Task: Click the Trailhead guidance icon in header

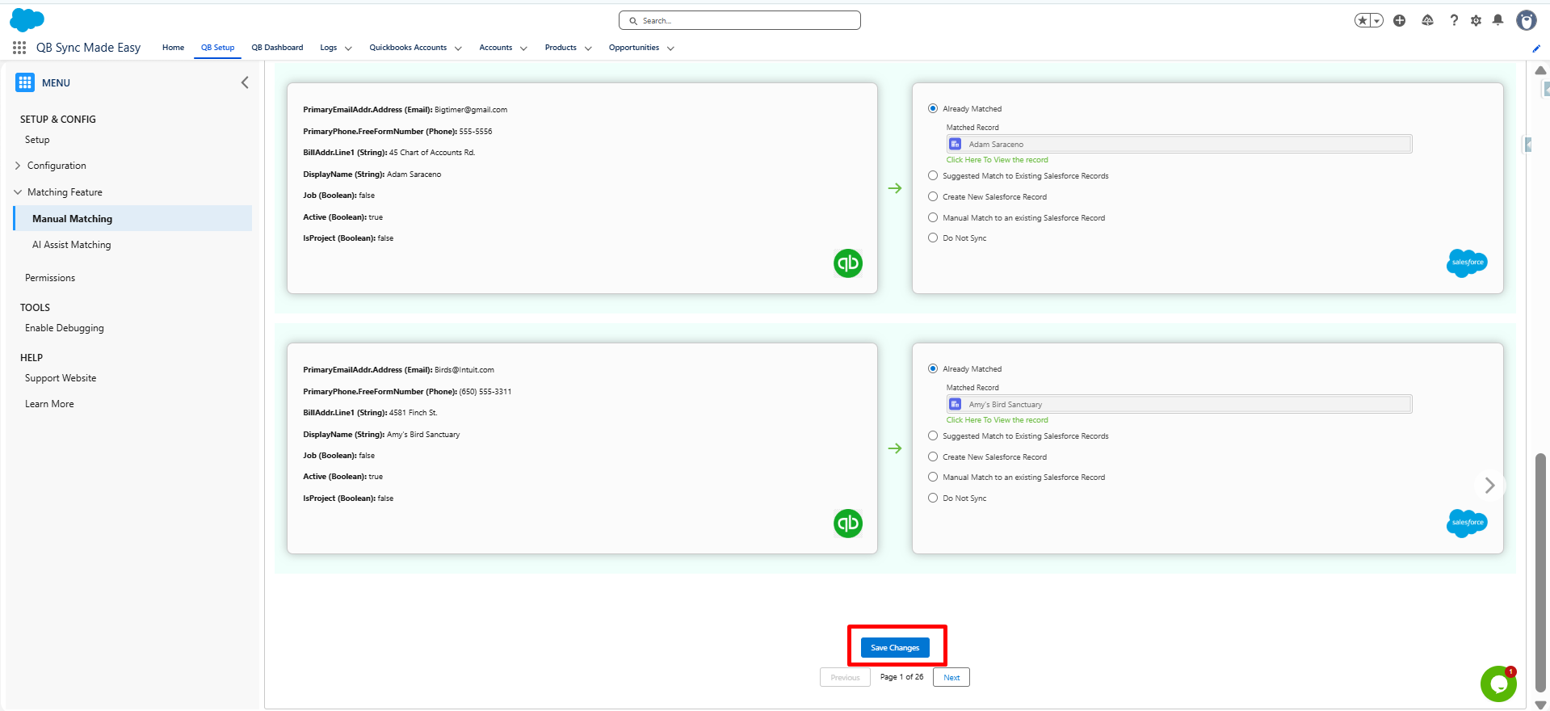Action: (1428, 20)
